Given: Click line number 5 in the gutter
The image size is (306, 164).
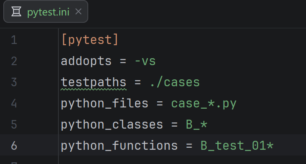Looking at the screenshot, I should pos(14,125).
